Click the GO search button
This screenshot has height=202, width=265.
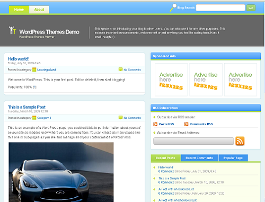point(251,8)
